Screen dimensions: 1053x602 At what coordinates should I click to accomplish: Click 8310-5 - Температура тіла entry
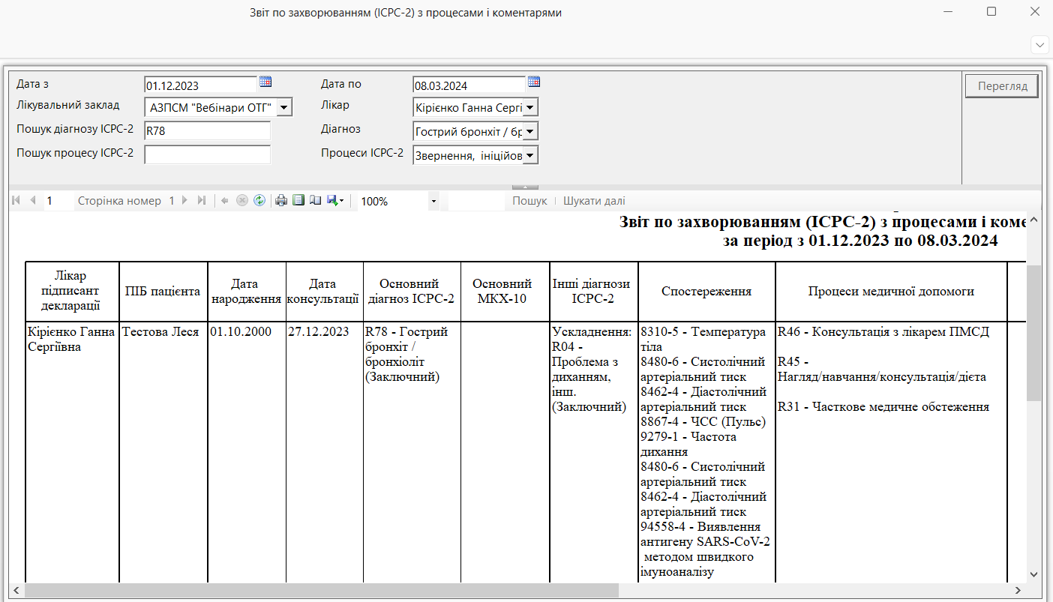pyautogui.click(x=703, y=339)
